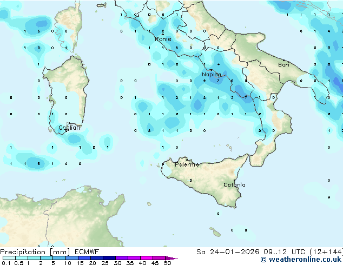343x265 pixels.
Task: Click the Rome city marker dot
Action: point(163,35)
